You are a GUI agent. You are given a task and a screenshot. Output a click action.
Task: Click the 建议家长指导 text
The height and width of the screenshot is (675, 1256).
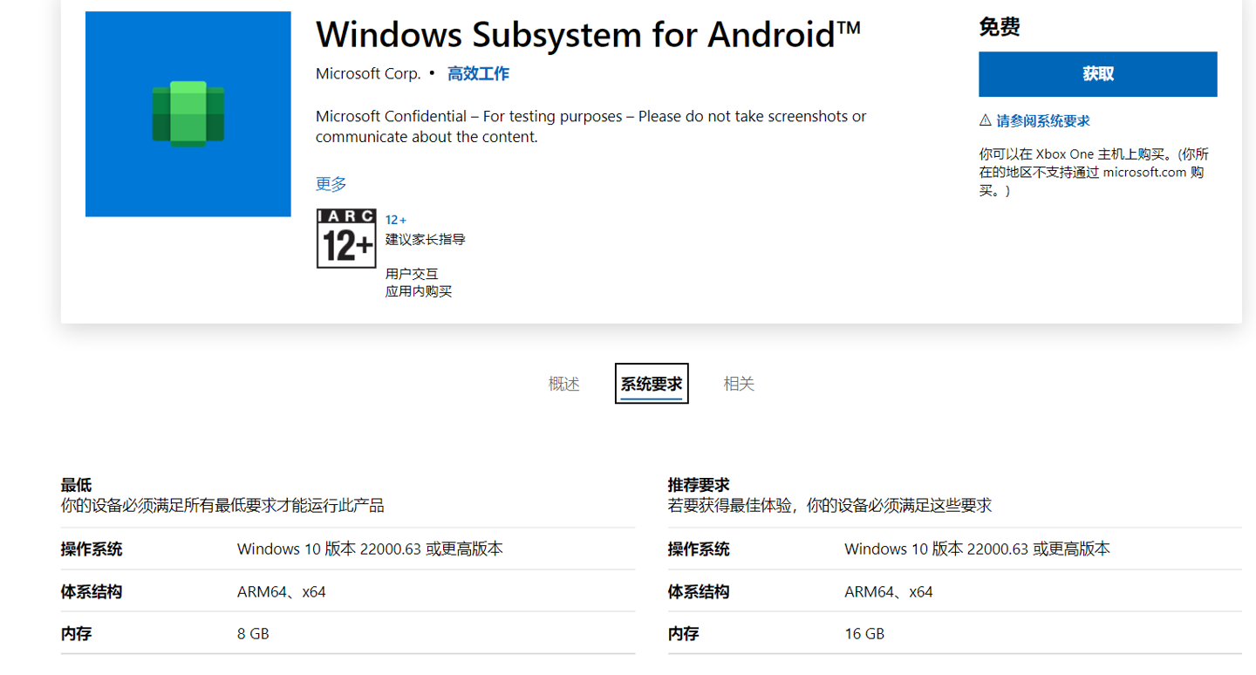[x=426, y=239]
